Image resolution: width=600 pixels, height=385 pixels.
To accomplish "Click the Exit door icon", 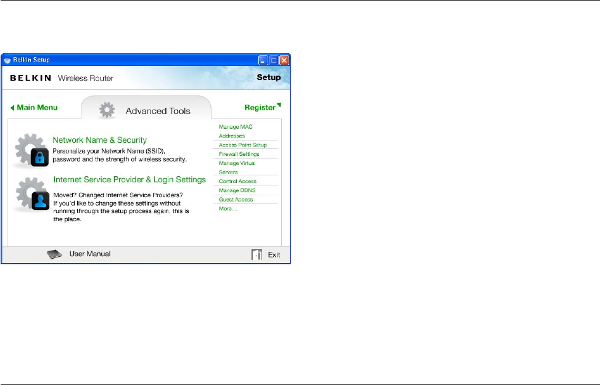I will (x=257, y=254).
